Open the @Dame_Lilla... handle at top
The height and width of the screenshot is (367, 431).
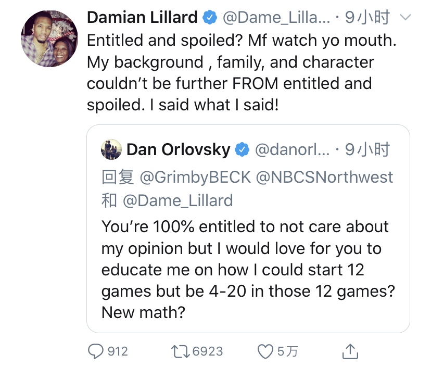276,18
